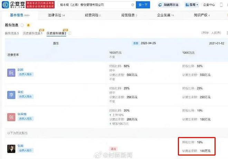Click 100万元 in the historical shareholder row
The image size is (228, 159).
tap(205, 151)
